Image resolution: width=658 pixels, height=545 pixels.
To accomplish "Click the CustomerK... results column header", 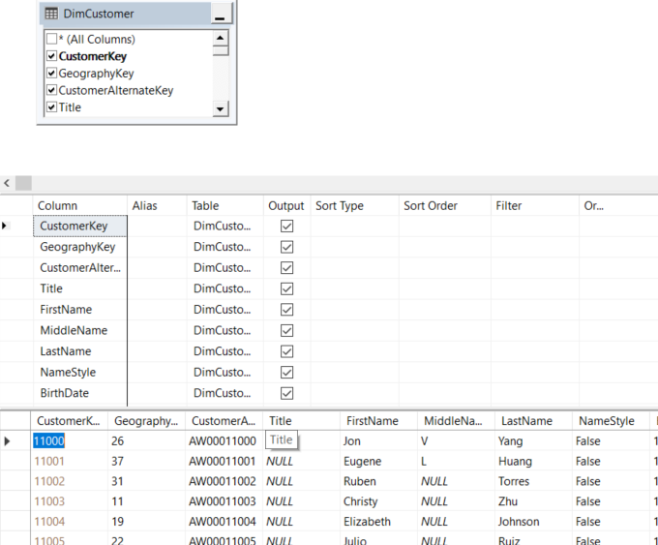I will [69, 421].
